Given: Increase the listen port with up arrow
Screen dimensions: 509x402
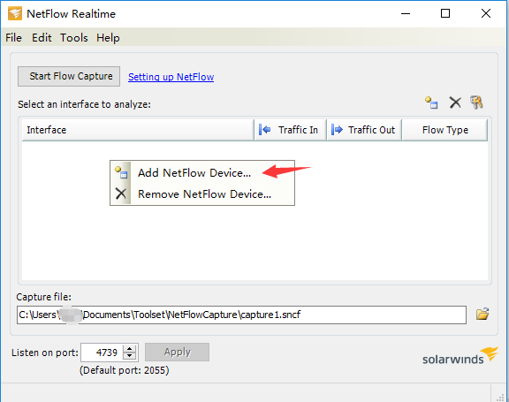Looking at the screenshot, I should (130, 349).
